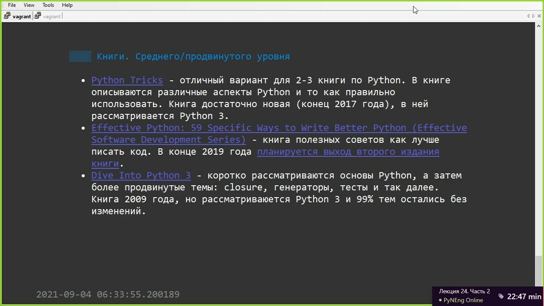Click the second vagrant tab's terminal icon
This screenshot has height=306, width=544.
[38, 16]
